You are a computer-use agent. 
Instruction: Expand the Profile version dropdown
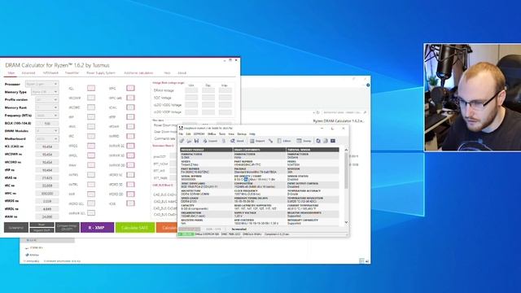click(x=47, y=99)
